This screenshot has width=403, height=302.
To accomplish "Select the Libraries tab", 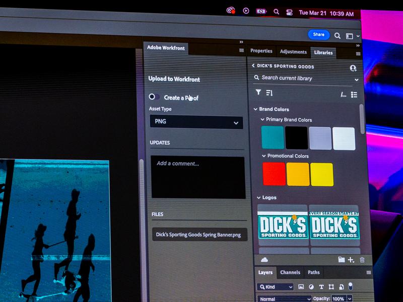I will coord(323,52).
